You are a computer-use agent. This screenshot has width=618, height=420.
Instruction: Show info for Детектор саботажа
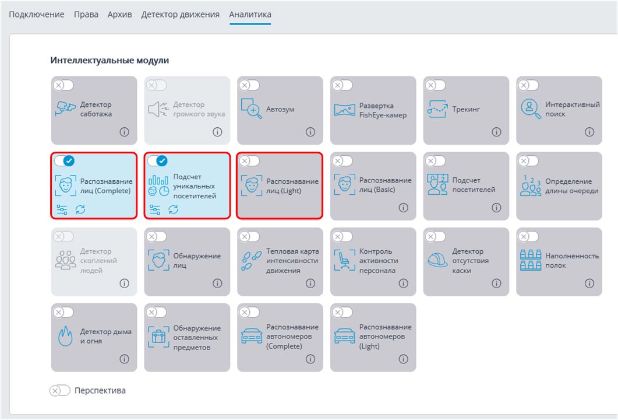click(x=124, y=132)
